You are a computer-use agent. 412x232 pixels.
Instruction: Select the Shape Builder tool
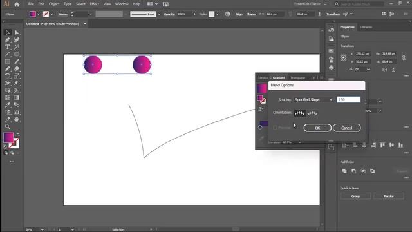pos(7,90)
